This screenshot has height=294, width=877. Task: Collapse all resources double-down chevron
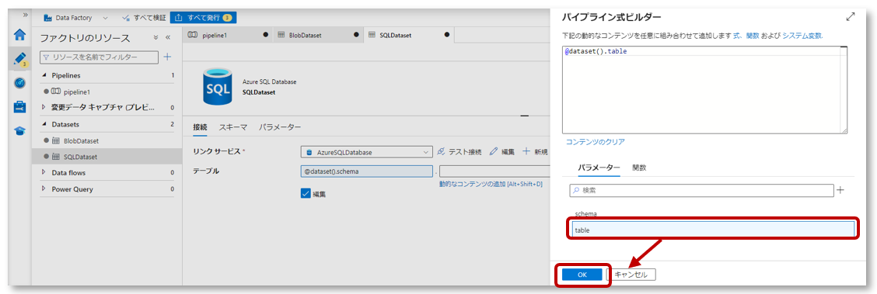pos(156,38)
